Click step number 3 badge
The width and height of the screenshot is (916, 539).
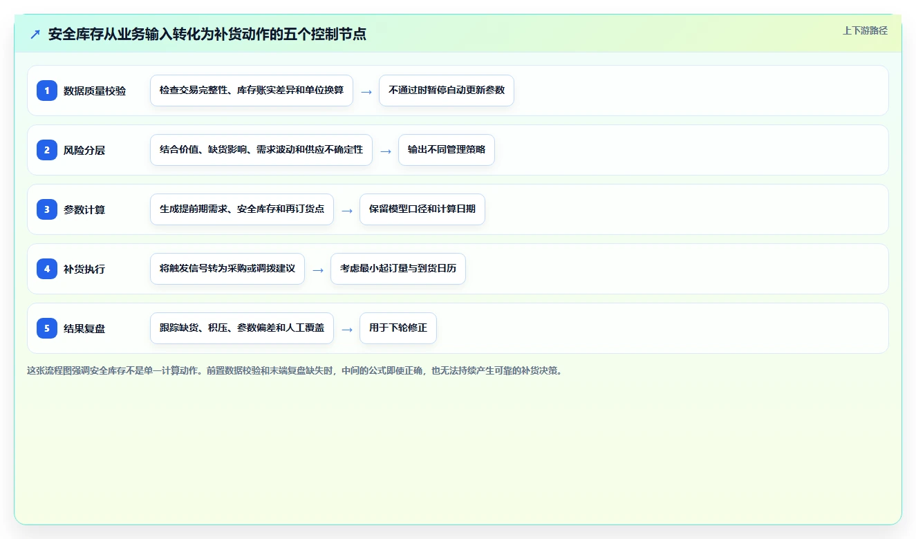(47, 209)
